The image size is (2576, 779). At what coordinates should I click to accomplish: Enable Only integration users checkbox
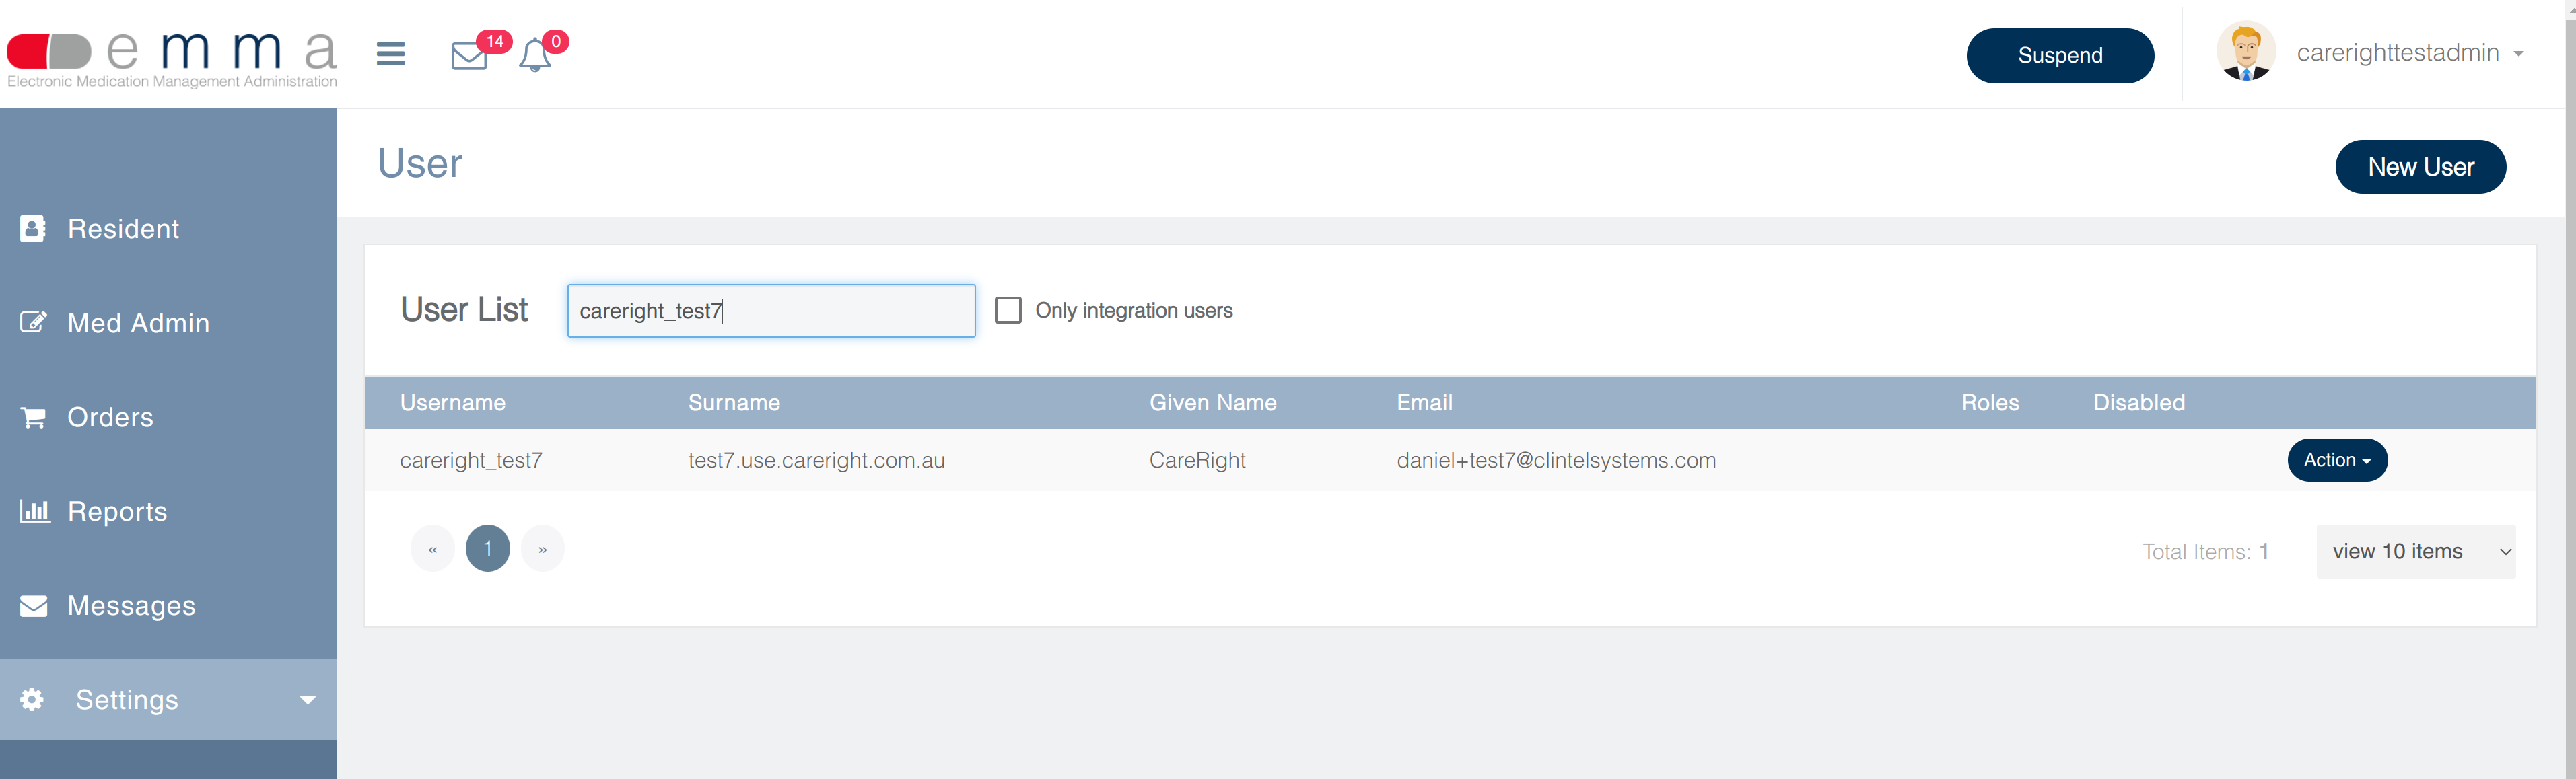[x=1008, y=310]
